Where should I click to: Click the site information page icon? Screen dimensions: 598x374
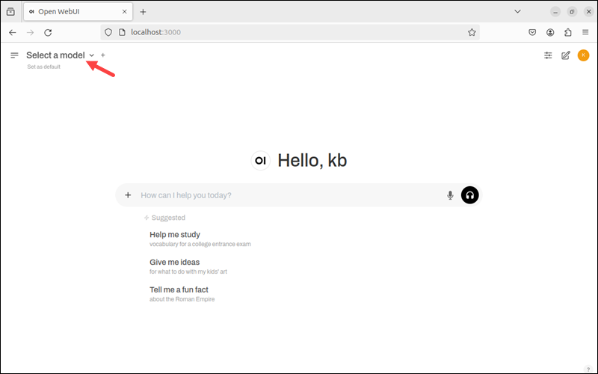(x=122, y=32)
